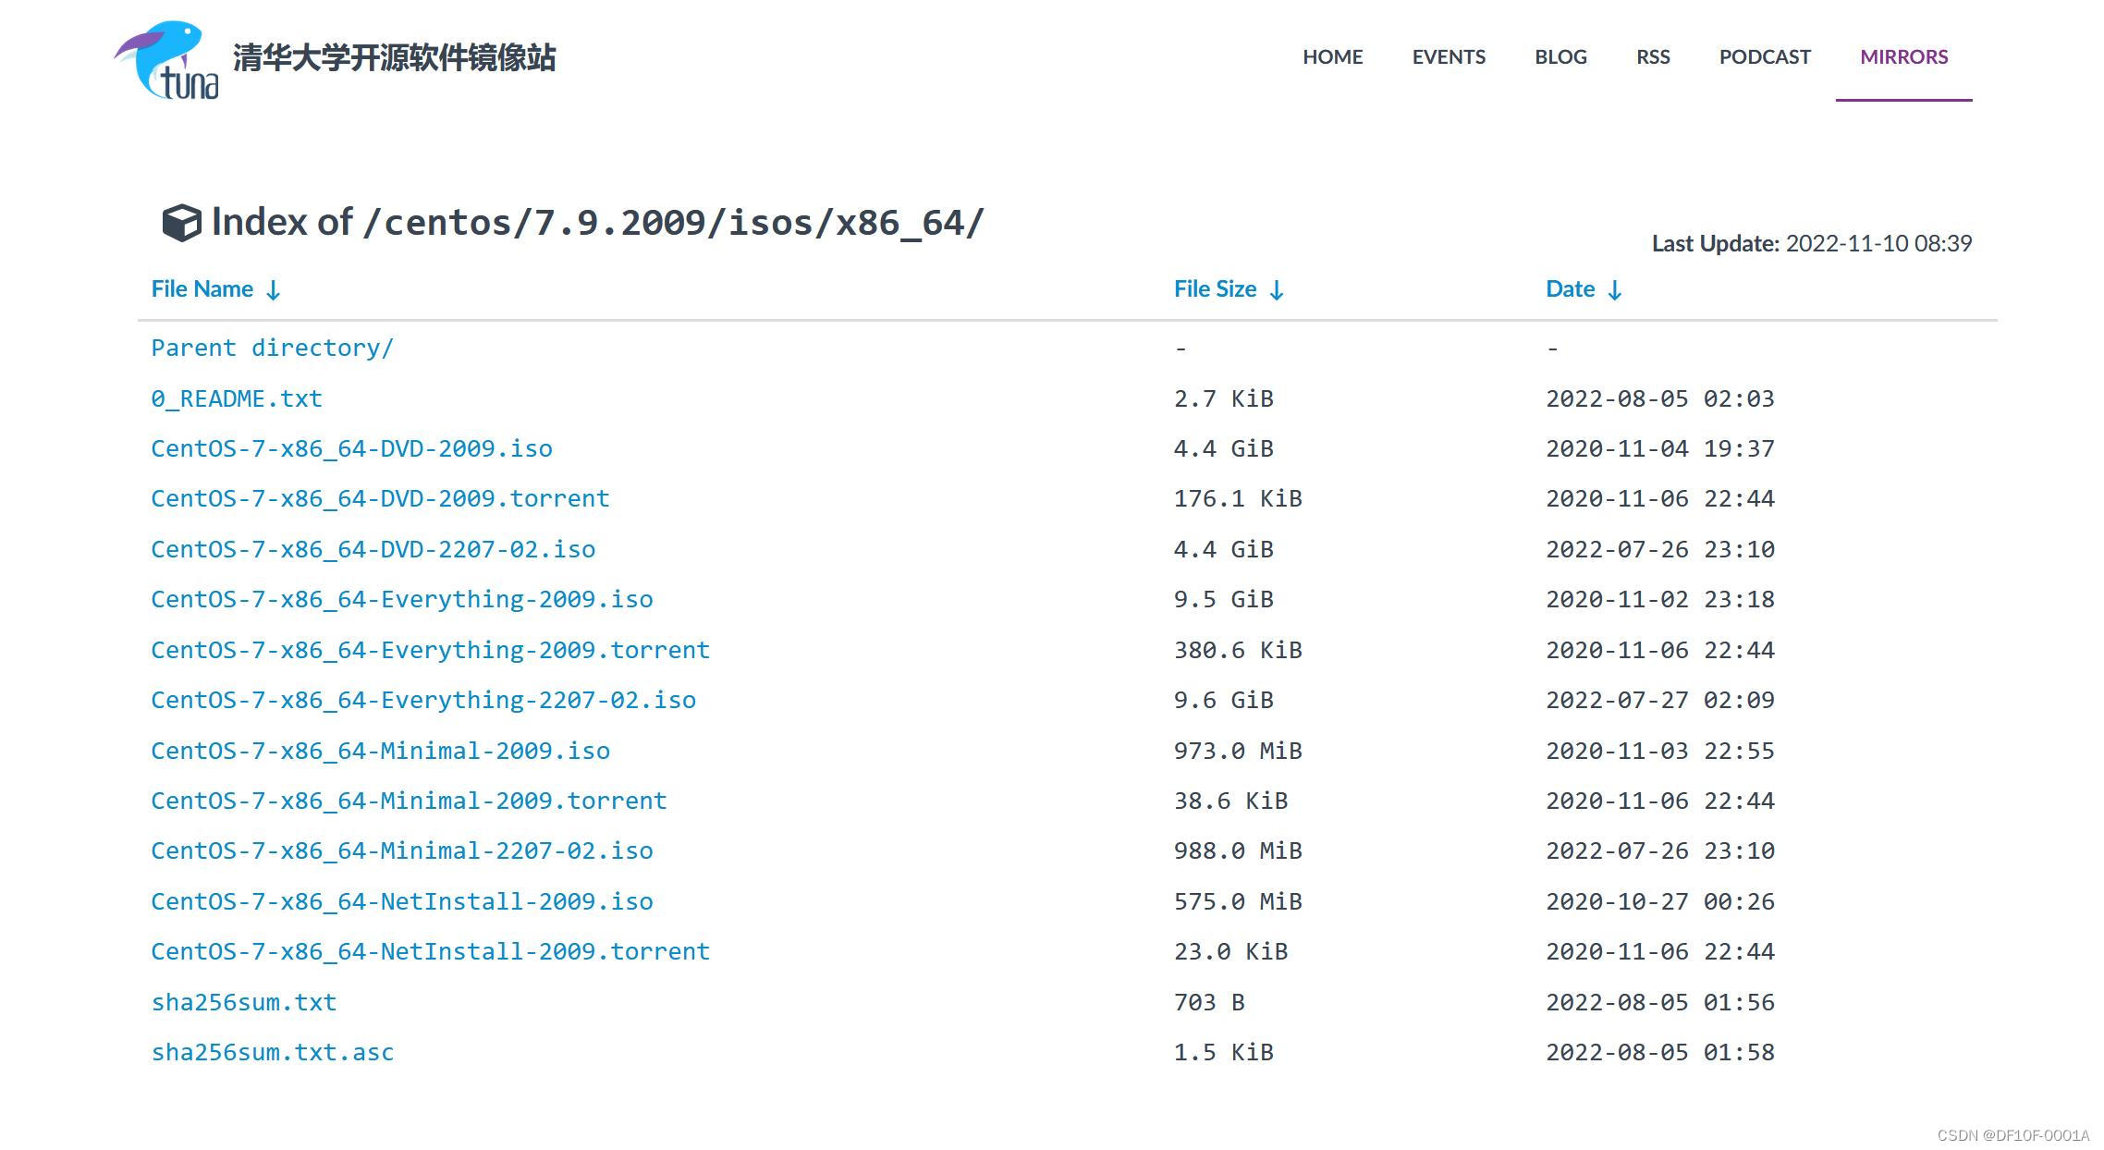The width and height of the screenshot is (2104, 1150).
Task: Open the PODCAST nav item
Action: [1765, 56]
